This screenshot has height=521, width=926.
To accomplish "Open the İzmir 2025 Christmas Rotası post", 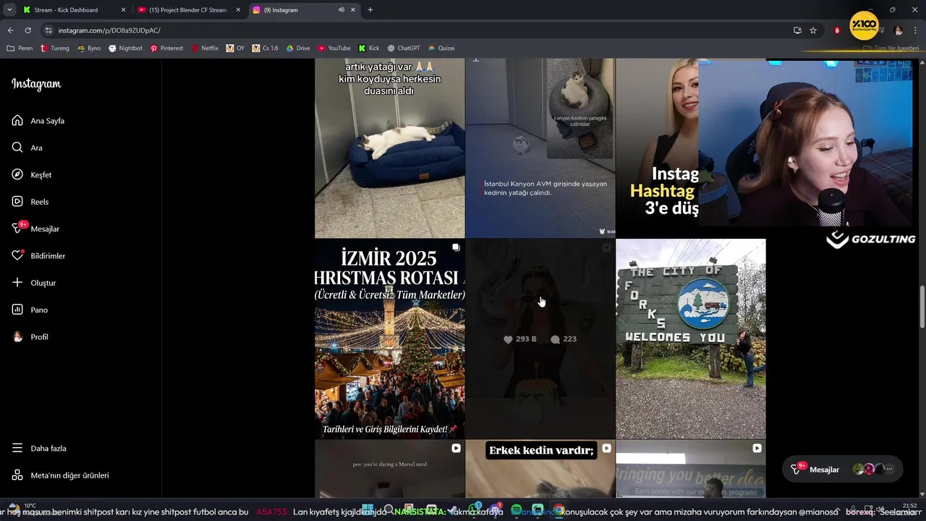I will pos(389,339).
